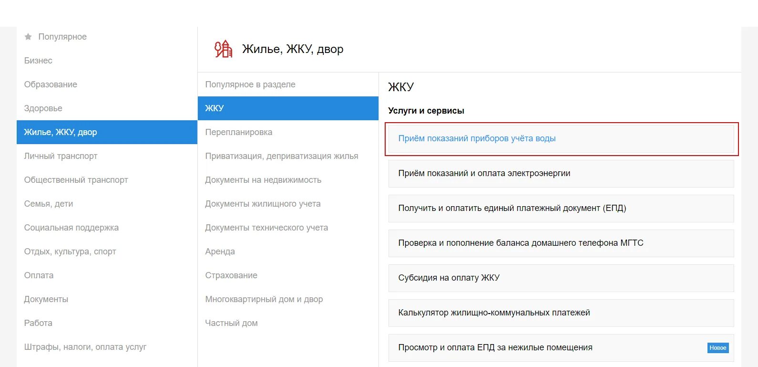Click the Новое badge on the ЕПД row
Viewport: 758px width, 367px height.
pyautogui.click(x=718, y=348)
